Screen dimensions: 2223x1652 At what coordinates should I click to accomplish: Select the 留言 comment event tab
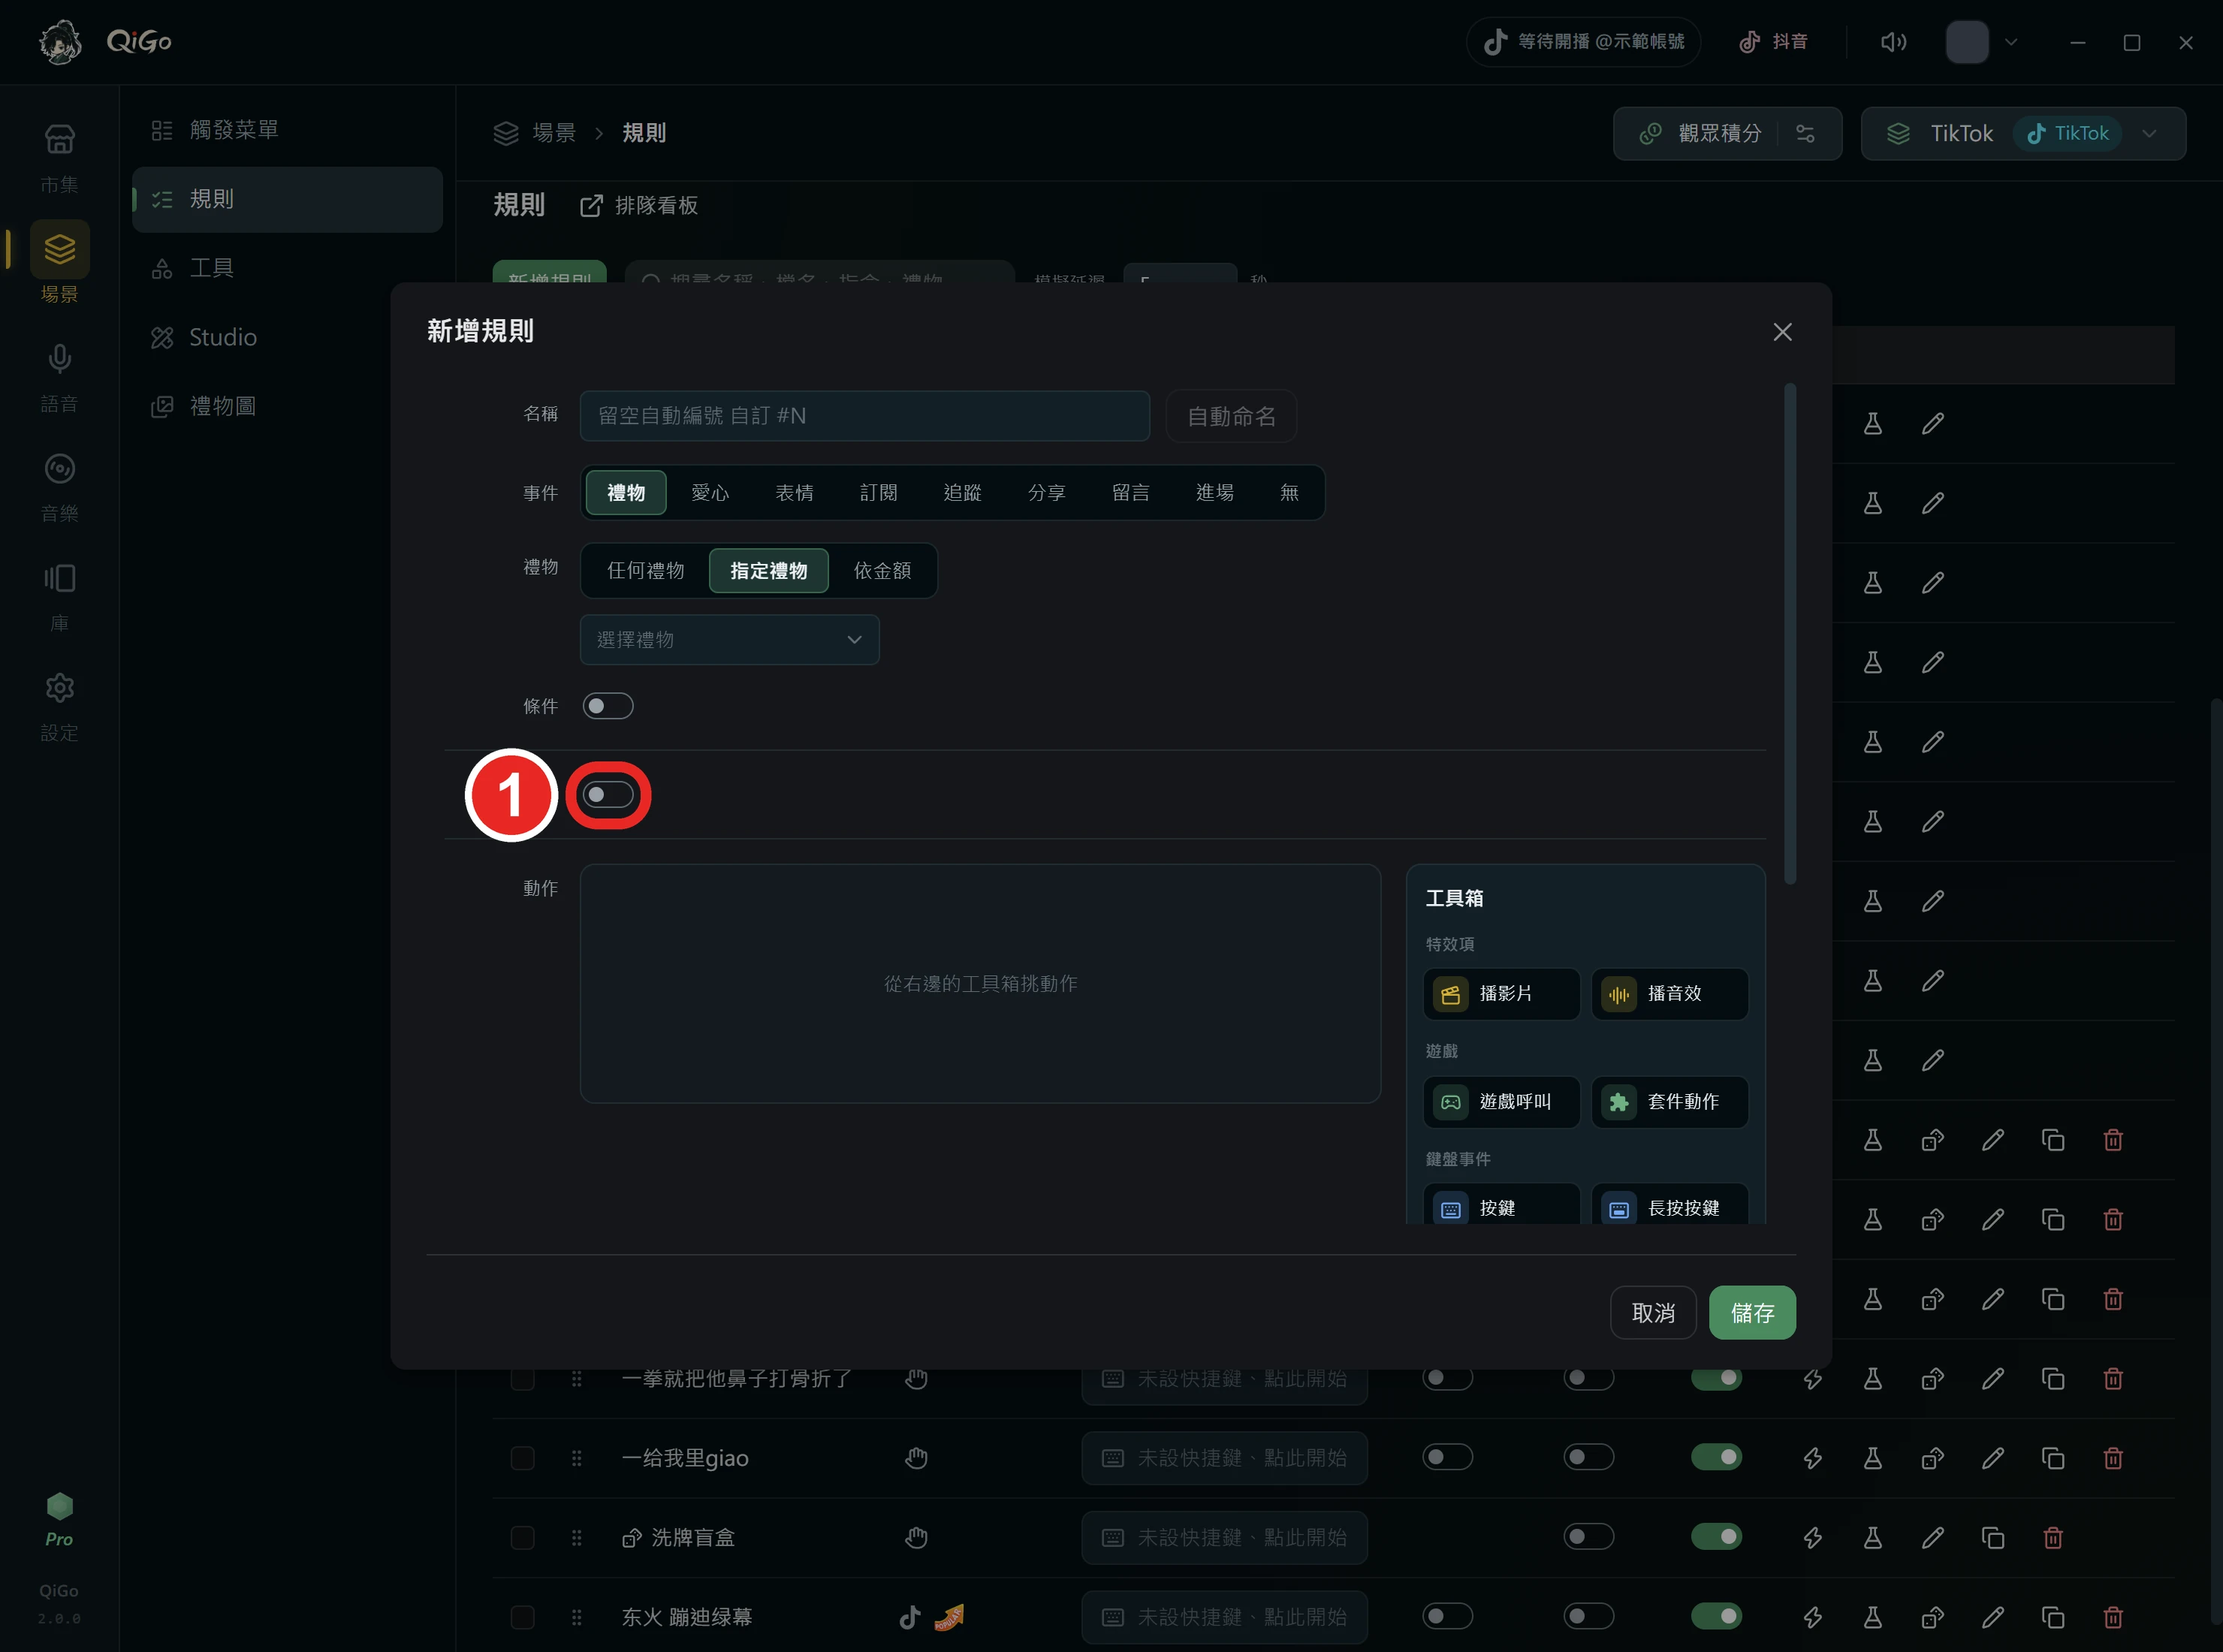[1130, 493]
